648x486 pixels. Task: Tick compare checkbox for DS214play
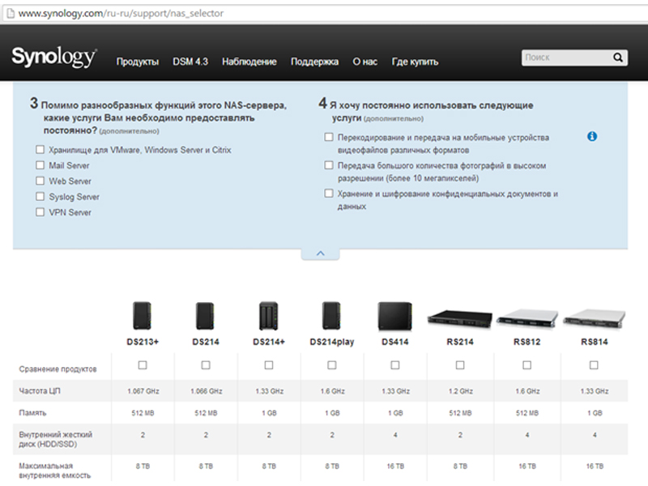(x=332, y=365)
